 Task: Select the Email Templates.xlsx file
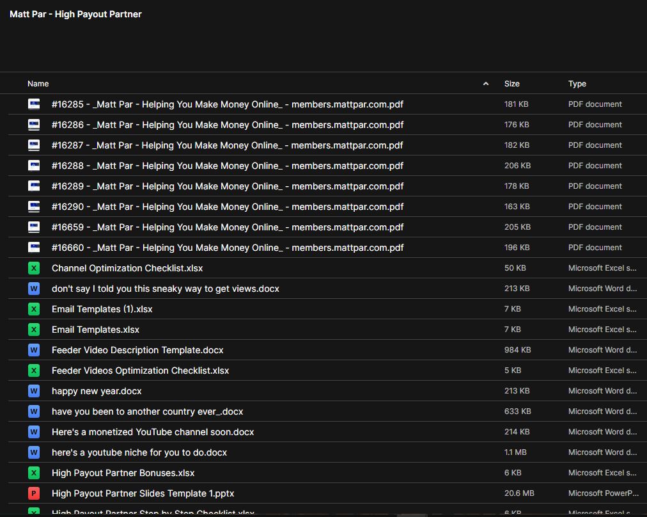(95, 330)
